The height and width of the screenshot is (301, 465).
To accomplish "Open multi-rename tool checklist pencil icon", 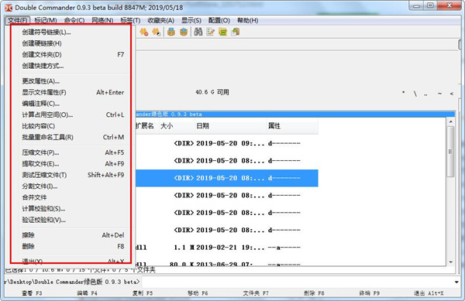I will click(x=211, y=32).
